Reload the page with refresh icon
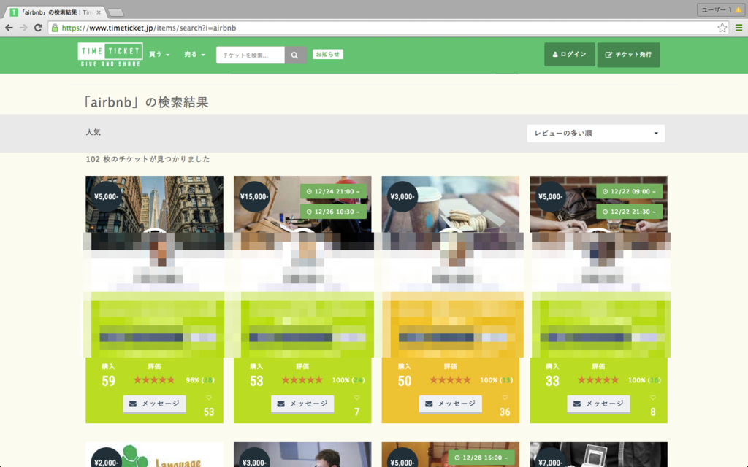748x467 pixels. click(38, 28)
